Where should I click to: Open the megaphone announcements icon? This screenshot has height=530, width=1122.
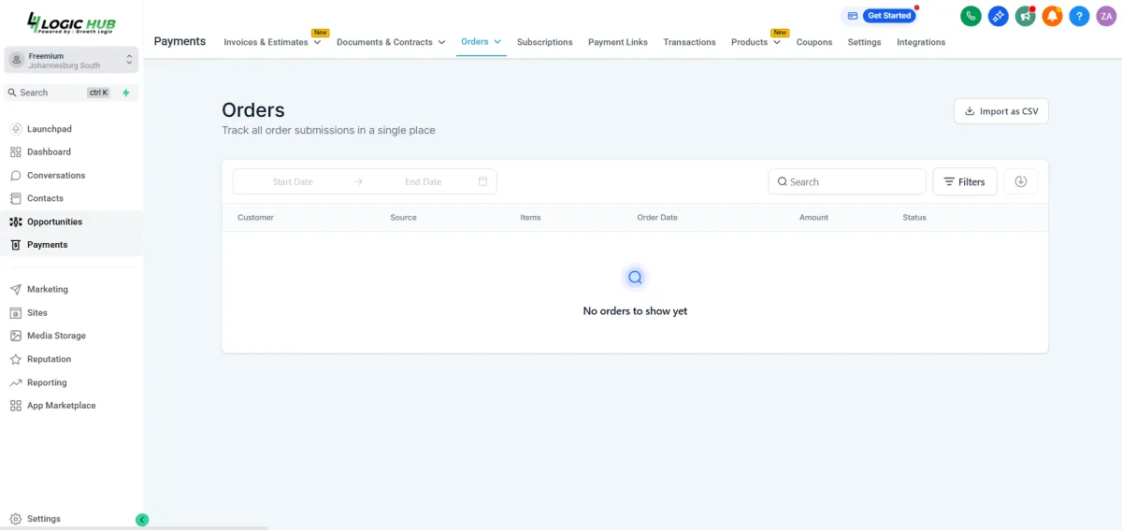tap(1025, 16)
